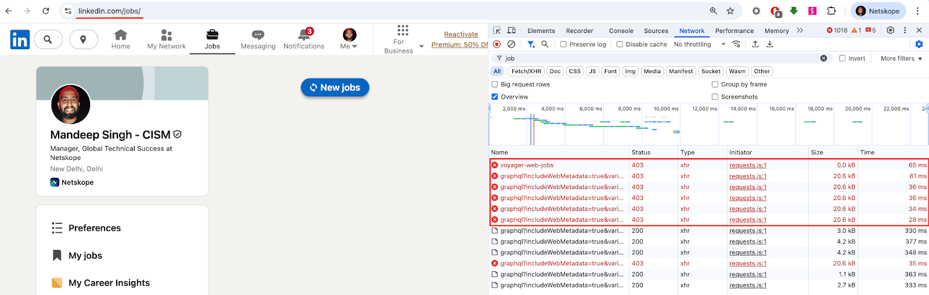Open network search magnifier in DevTools

545,44
